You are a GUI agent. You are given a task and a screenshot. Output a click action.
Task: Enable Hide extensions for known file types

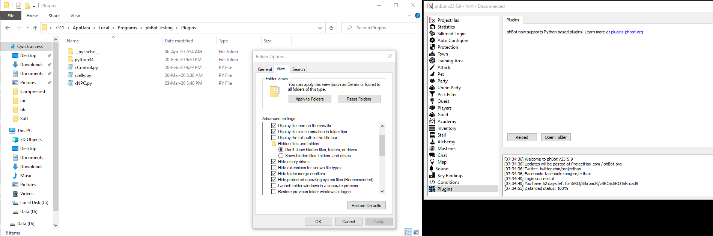(274, 168)
